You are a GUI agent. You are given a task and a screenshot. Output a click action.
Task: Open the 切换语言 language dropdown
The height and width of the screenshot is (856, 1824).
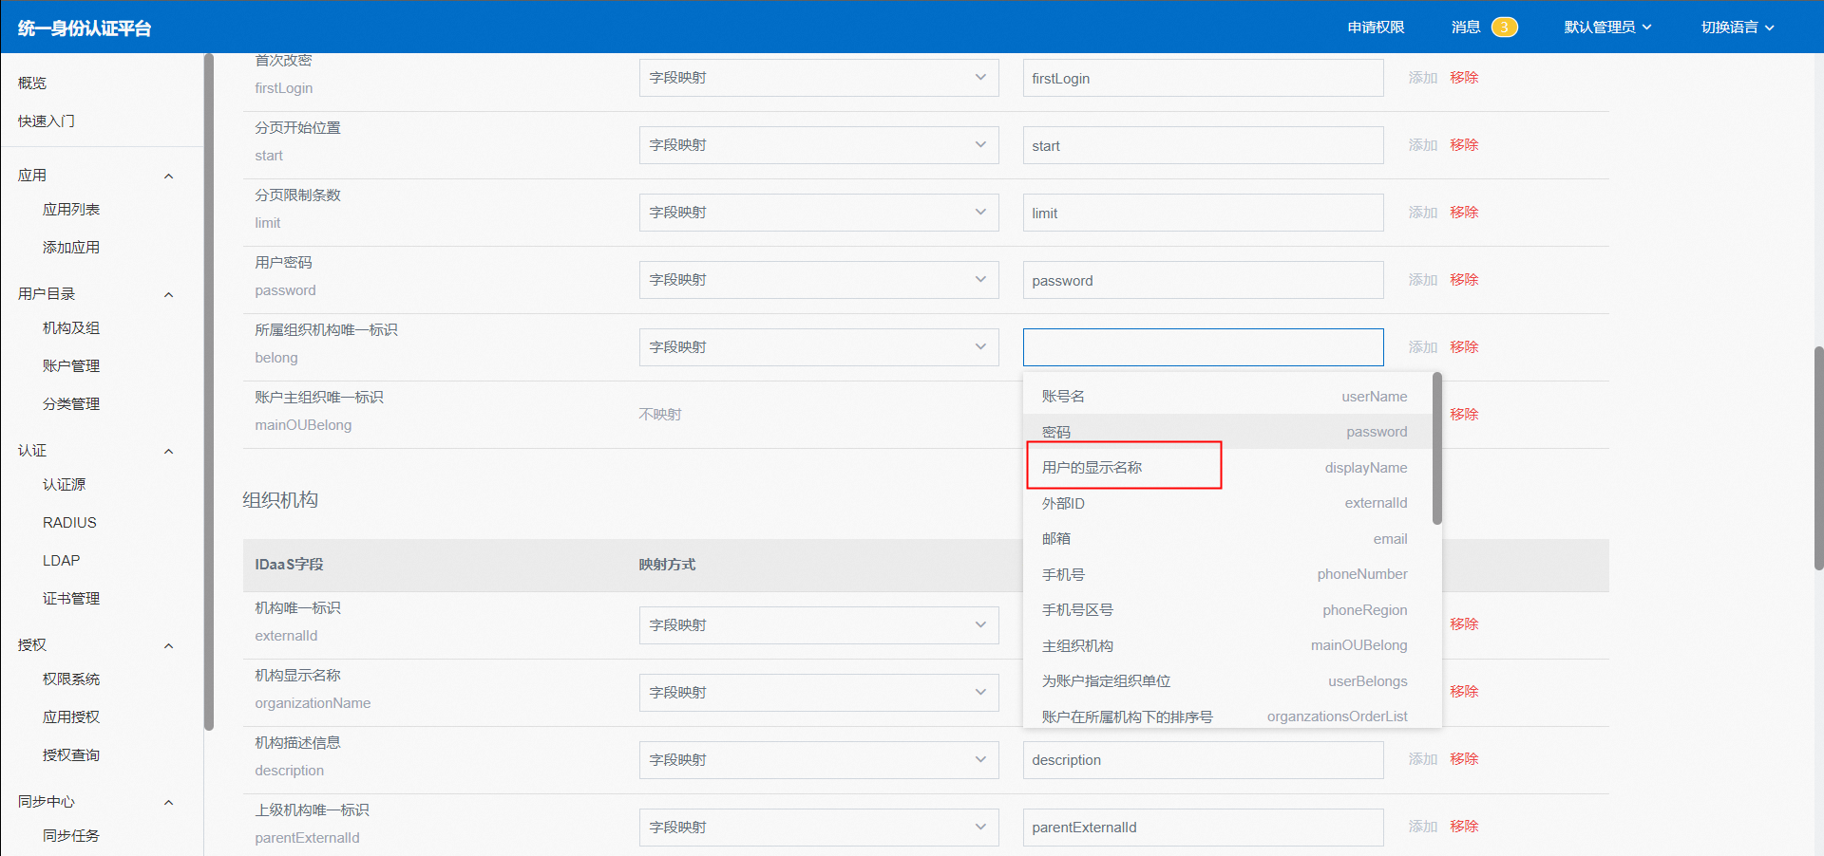click(x=1737, y=28)
